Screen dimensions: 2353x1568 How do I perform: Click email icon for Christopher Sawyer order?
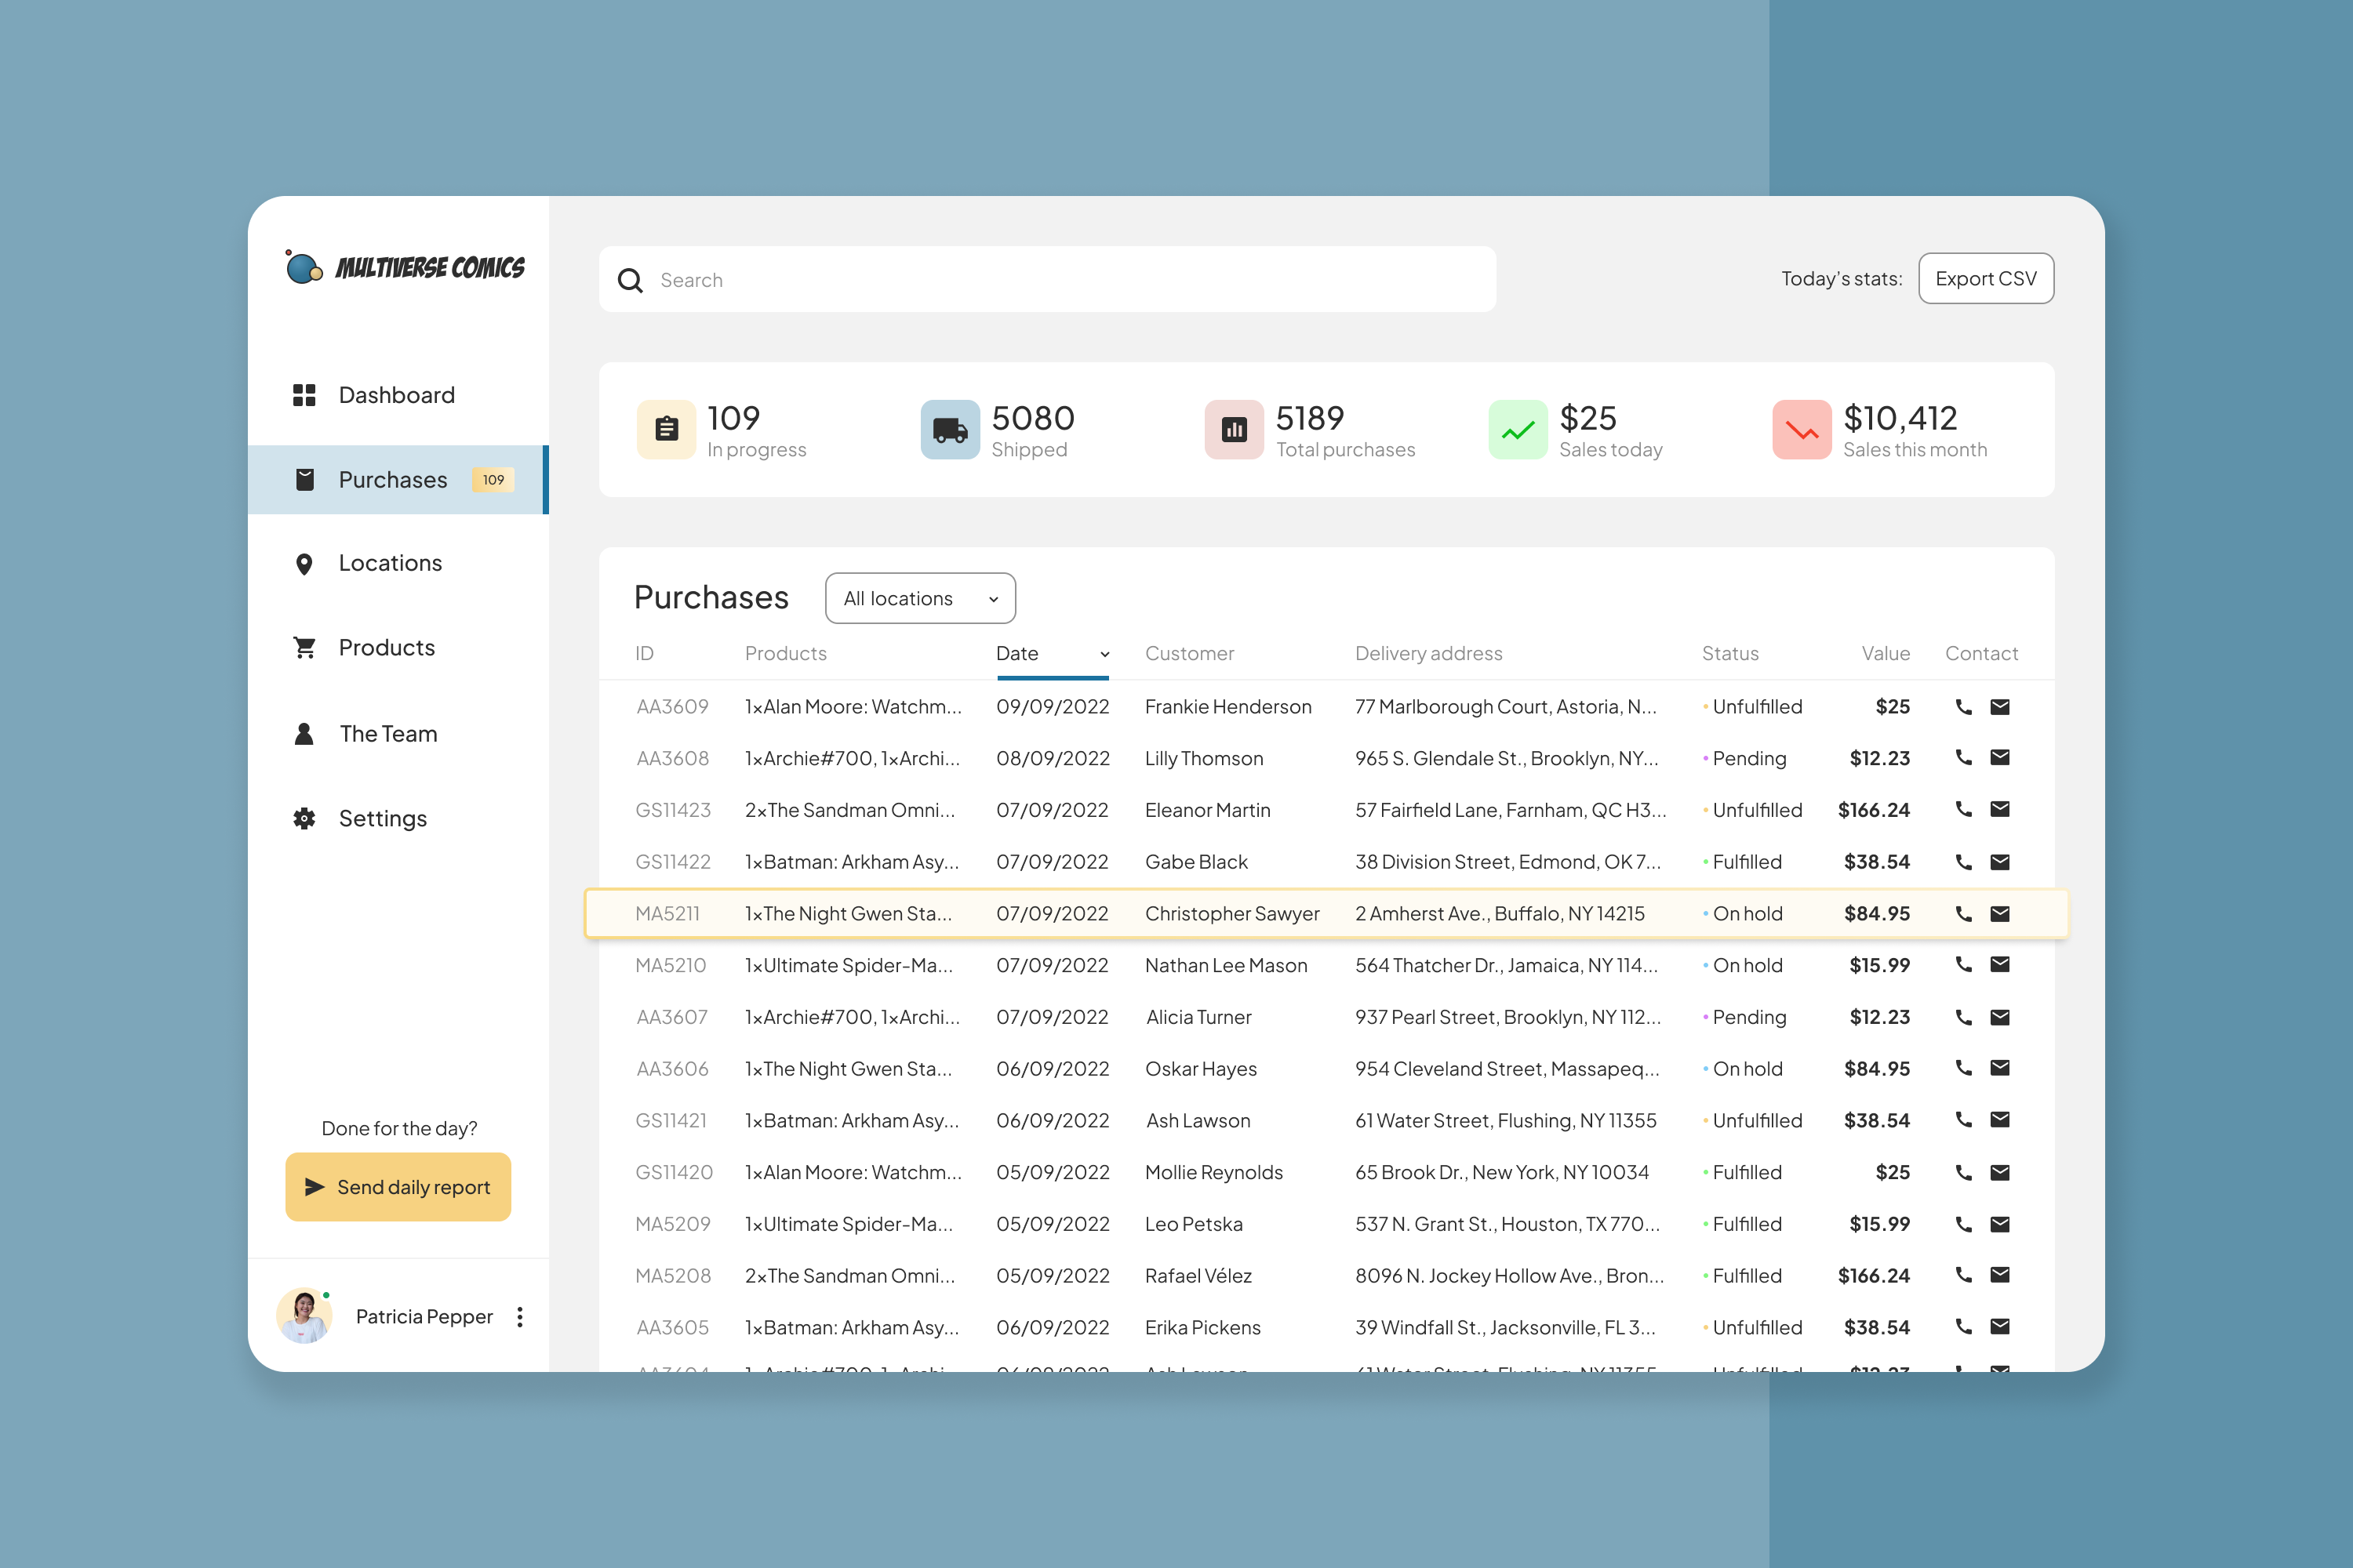click(x=2000, y=914)
